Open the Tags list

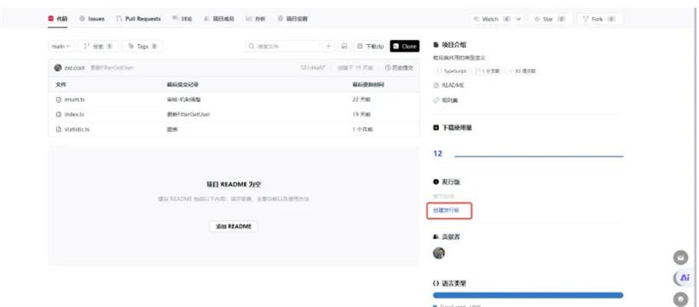142,46
